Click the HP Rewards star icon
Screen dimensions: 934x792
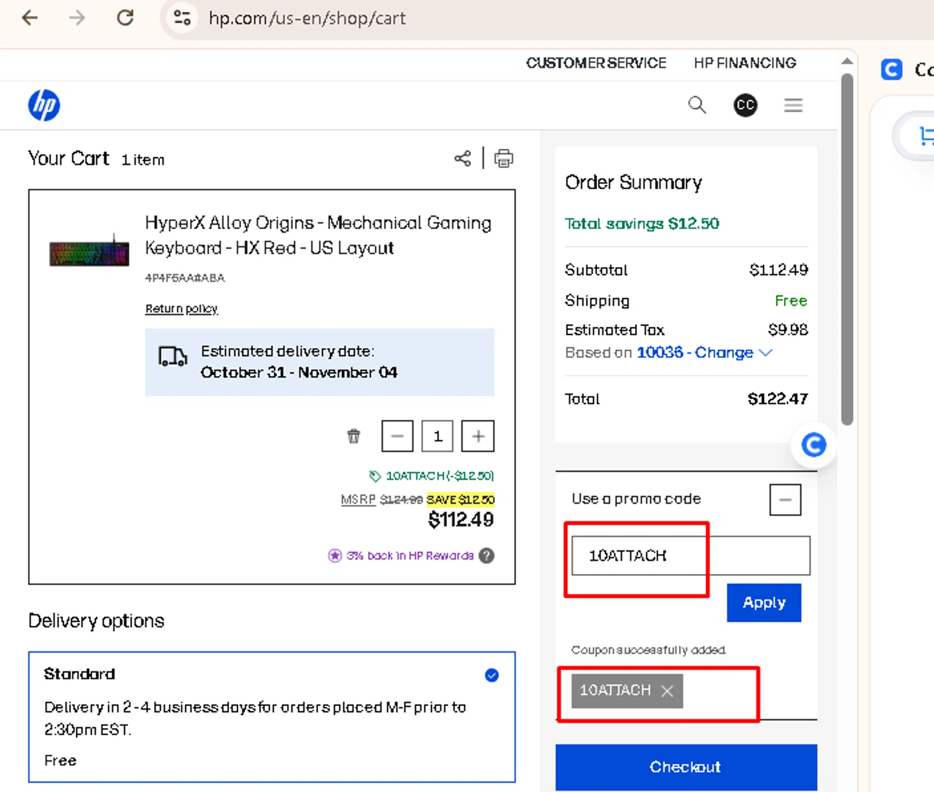(x=335, y=555)
